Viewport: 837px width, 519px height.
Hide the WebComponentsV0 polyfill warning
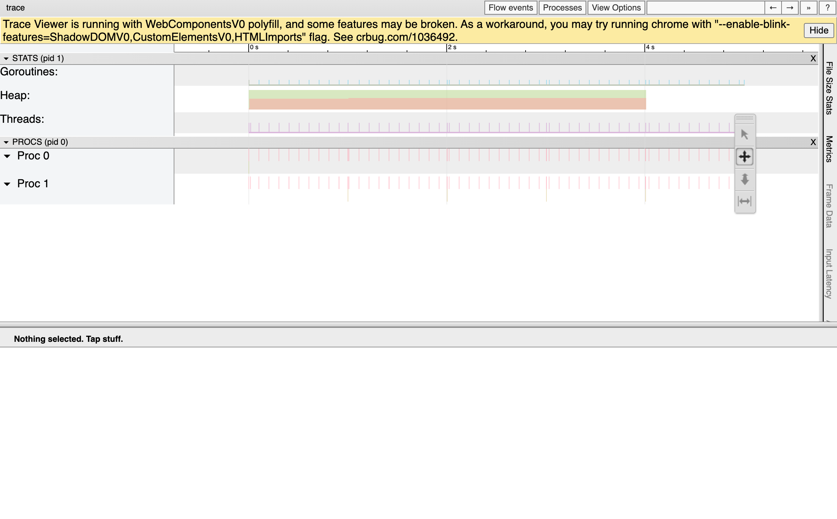[819, 30]
